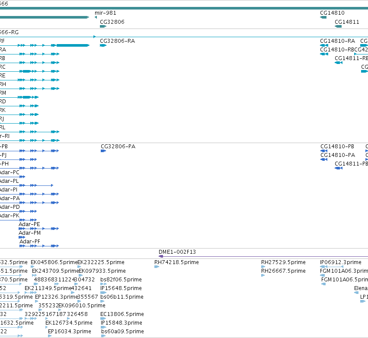The image size is (368, 338).
Task: Select protein CG32806-PA label
Action: pos(118,147)
